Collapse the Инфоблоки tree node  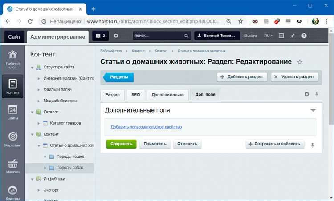tap(32, 179)
